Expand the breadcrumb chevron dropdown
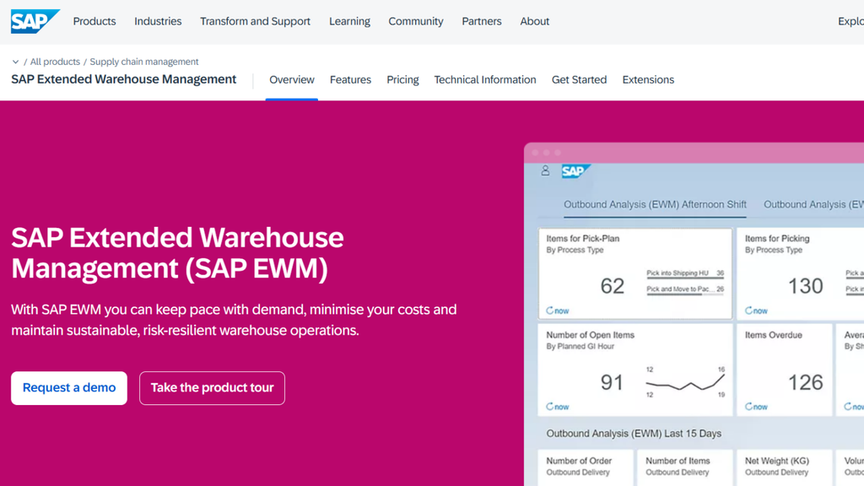Viewport: 864px width, 486px height. tap(15, 62)
